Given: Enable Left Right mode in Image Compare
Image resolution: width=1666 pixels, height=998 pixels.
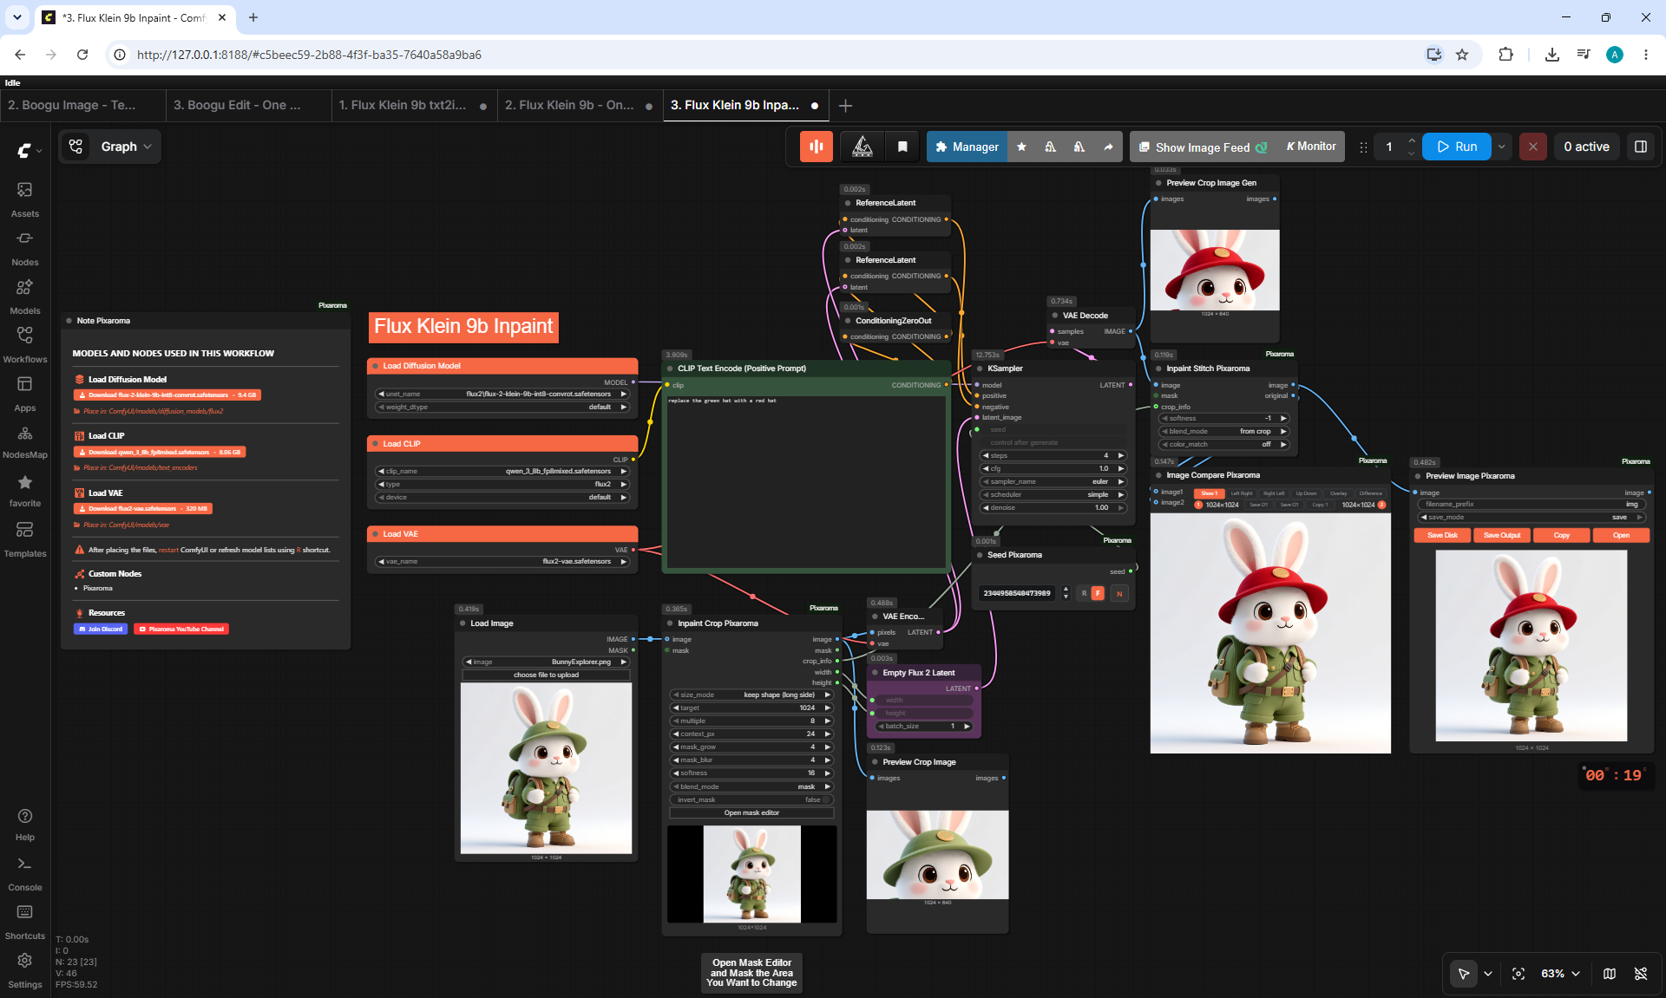Looking at the screenshot, I should [x=1242, y=493].
